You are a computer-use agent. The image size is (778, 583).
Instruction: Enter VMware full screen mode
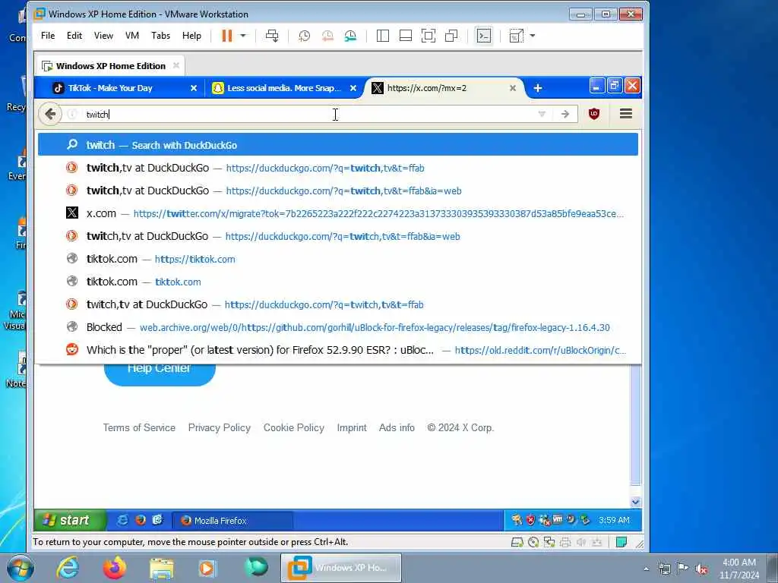(429, 36)
